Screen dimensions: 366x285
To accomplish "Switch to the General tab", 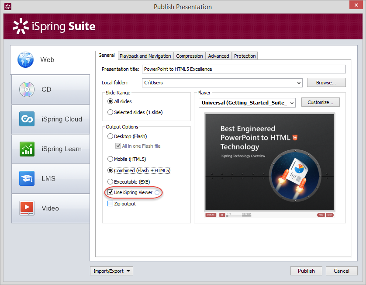I will point(107,55).
